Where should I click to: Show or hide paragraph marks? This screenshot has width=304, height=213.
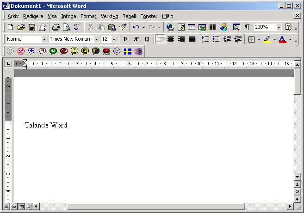coord(247,27)
